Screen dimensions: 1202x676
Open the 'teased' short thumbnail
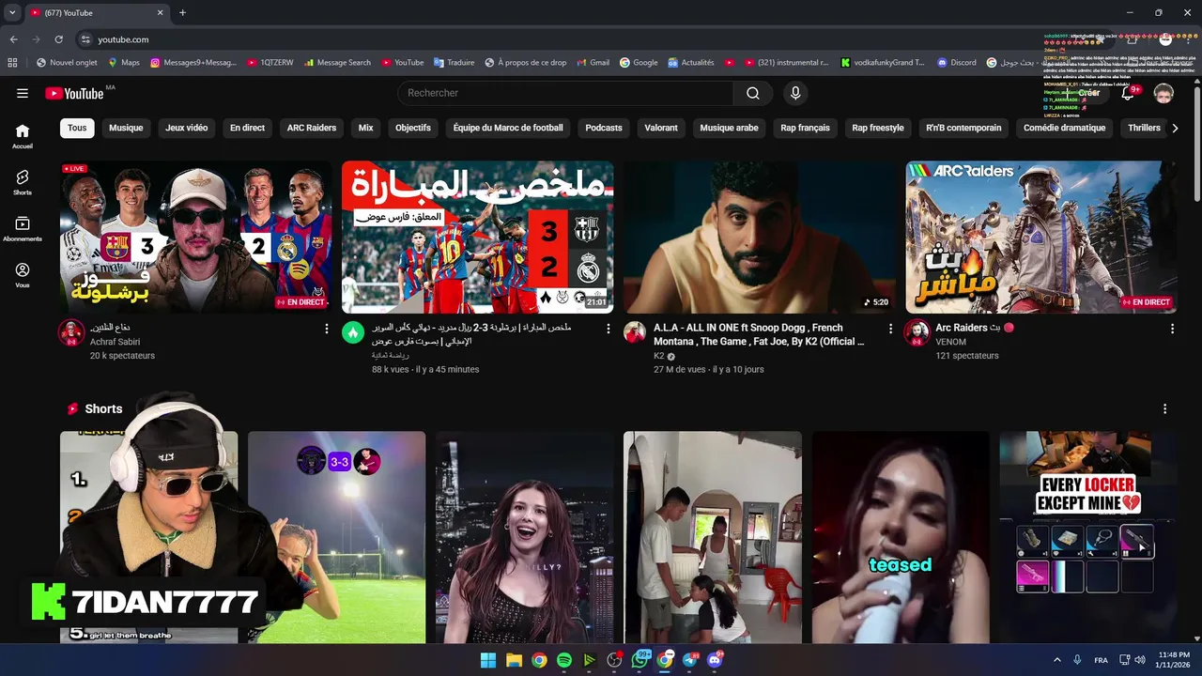pyautogui.click(x=901, y=537)
